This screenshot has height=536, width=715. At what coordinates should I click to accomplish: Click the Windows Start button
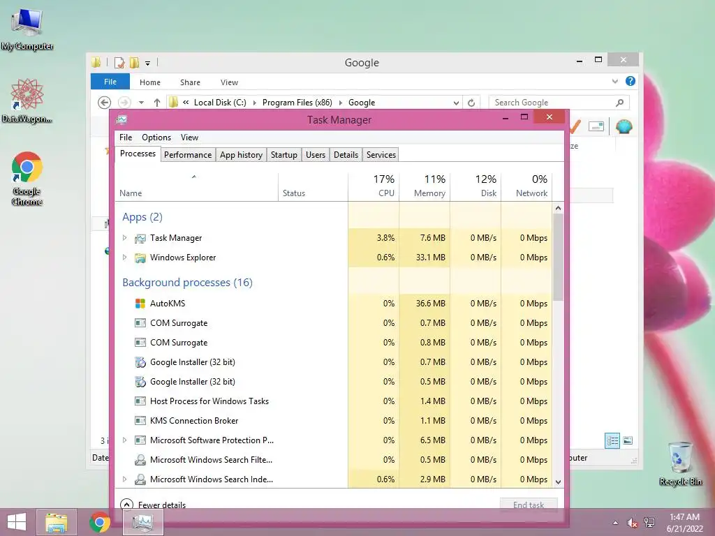tap(17, 522)
